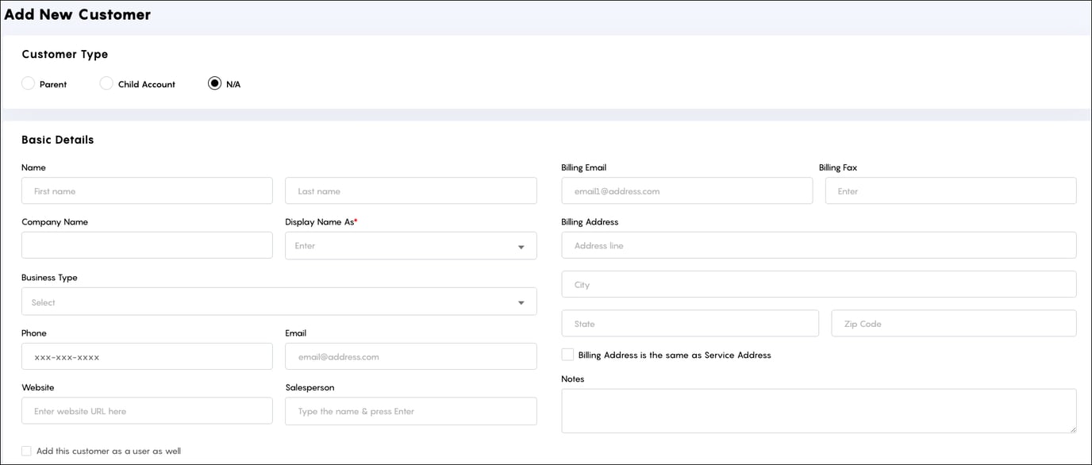Screen dimensions: 1092x465
Task: Choose the Child Account radio option
Action: 106,83
